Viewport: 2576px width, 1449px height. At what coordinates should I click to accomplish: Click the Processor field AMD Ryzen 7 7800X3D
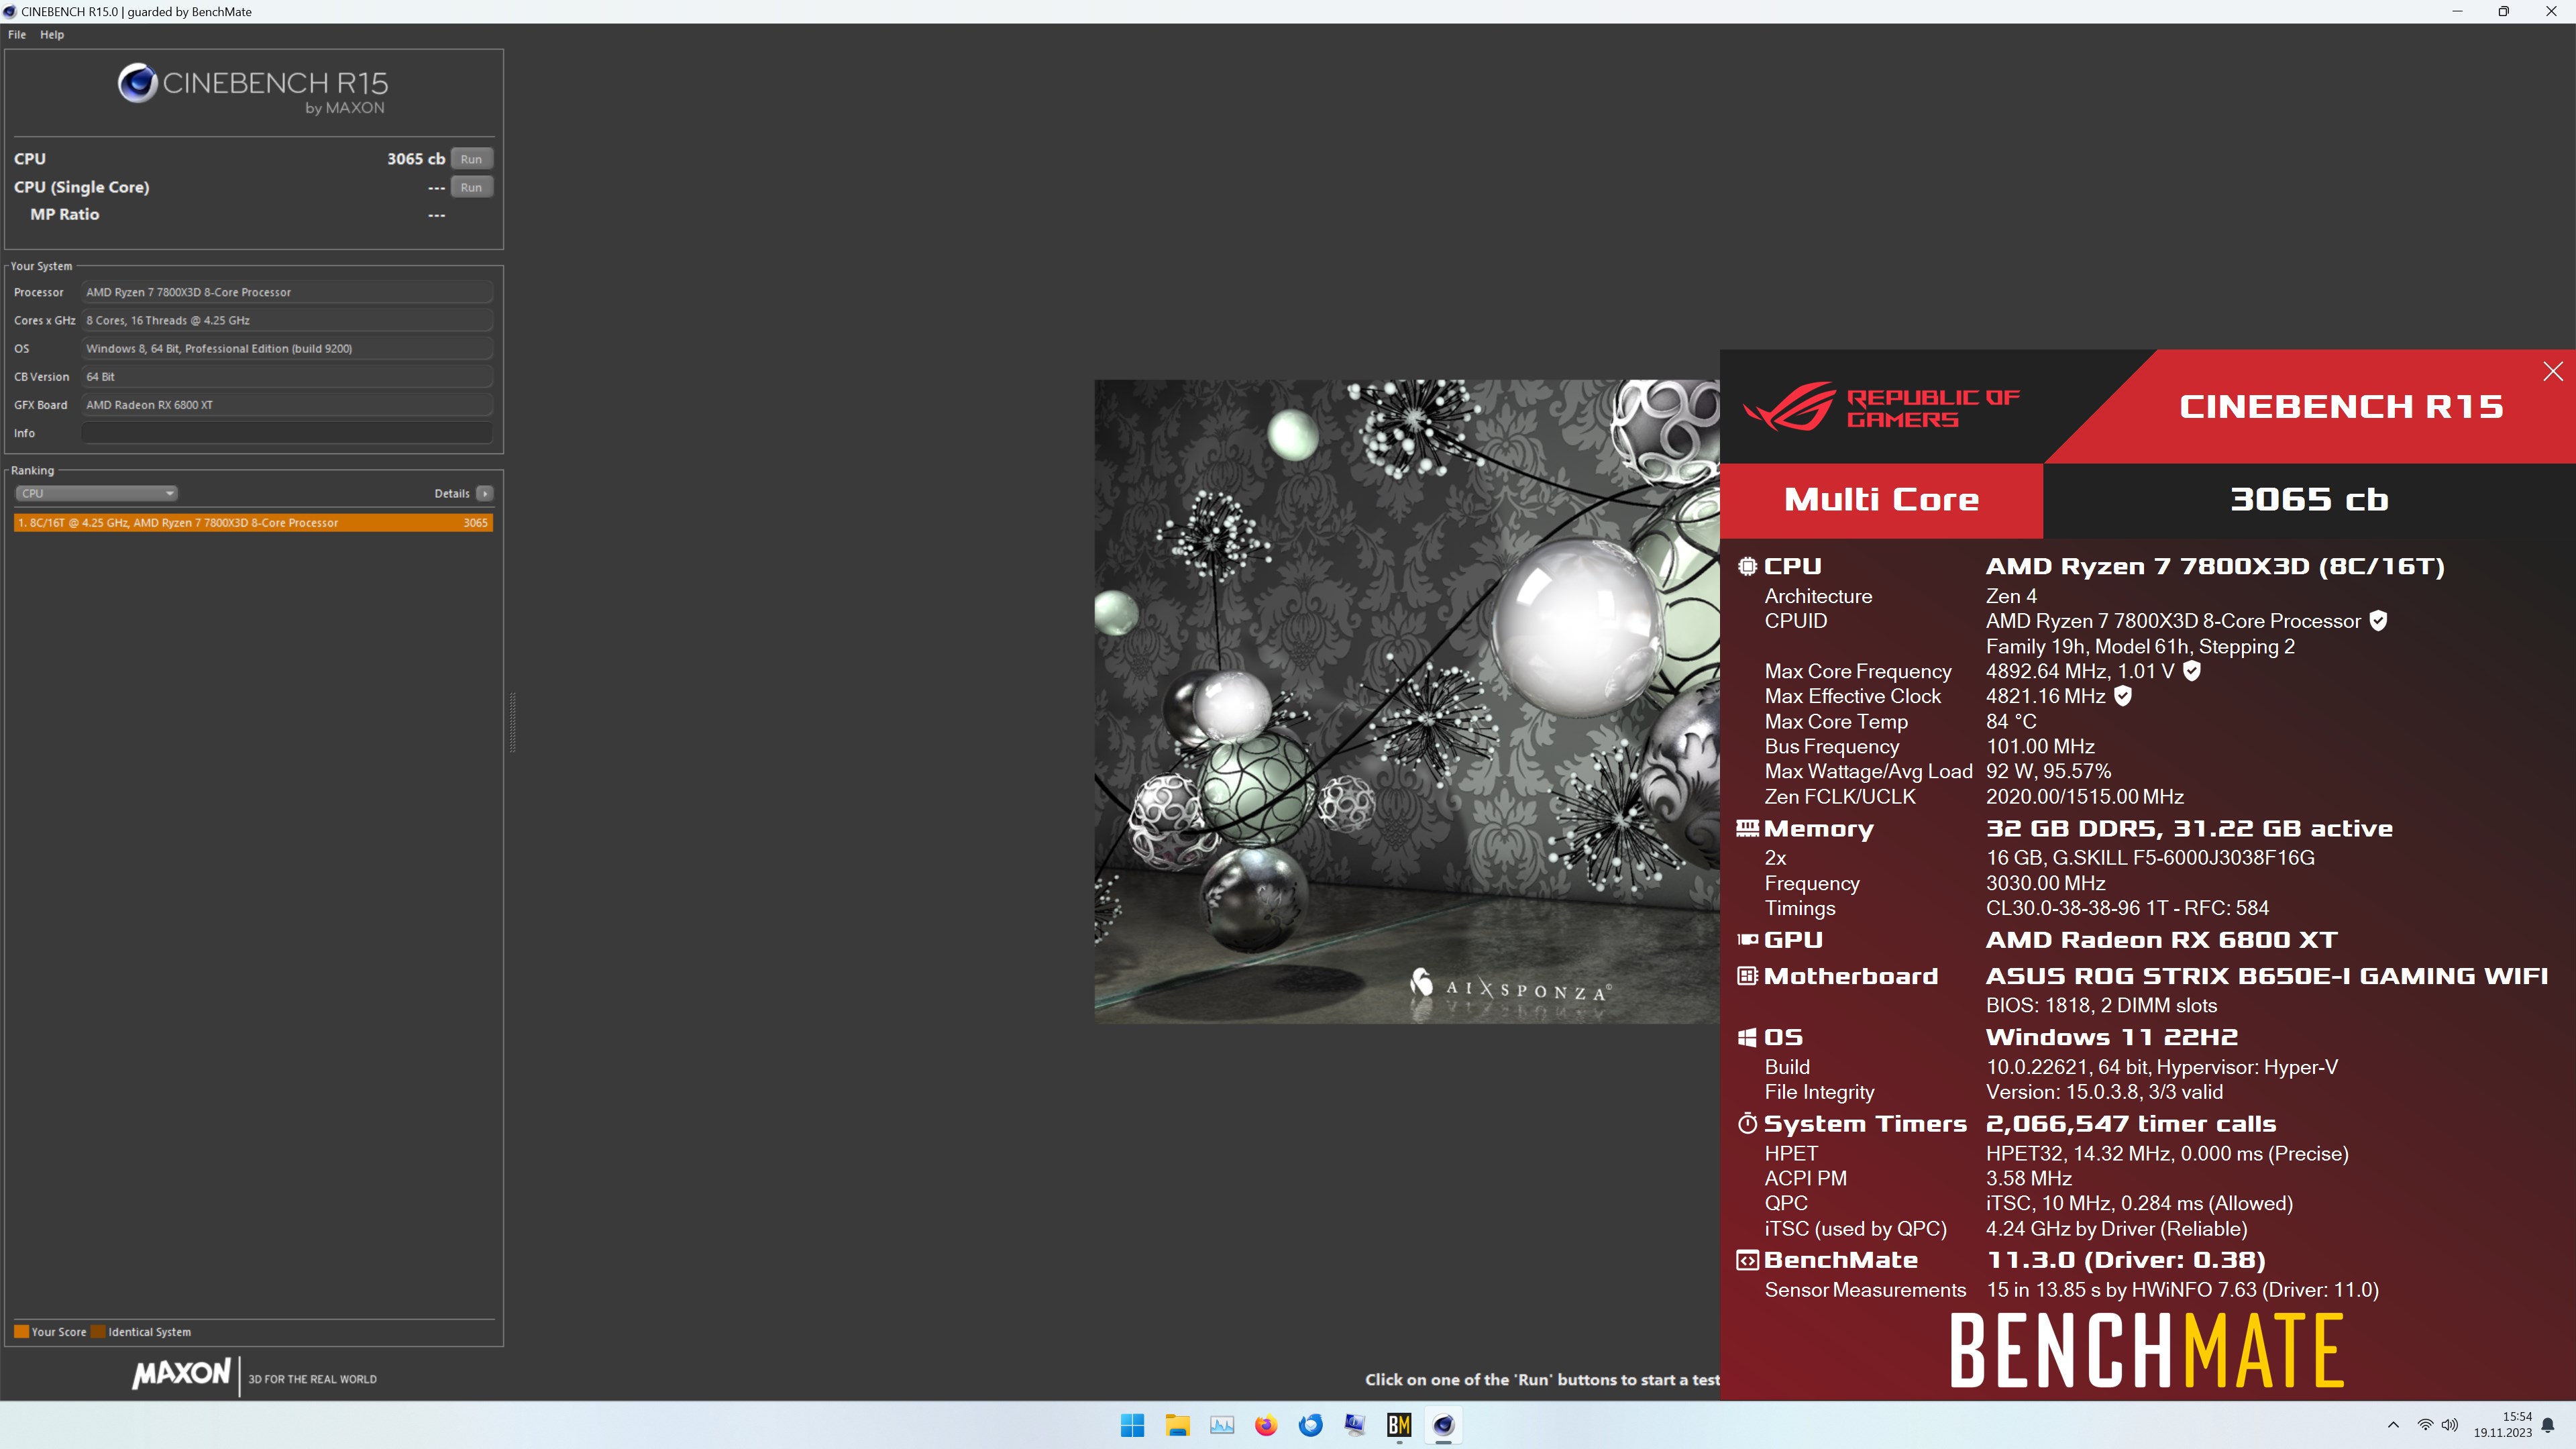coord(287,292)
